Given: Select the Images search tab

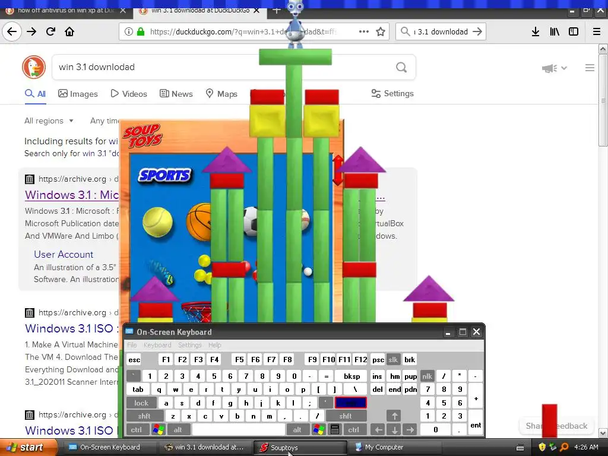Looking at the screenshot, I should [78, 94].
